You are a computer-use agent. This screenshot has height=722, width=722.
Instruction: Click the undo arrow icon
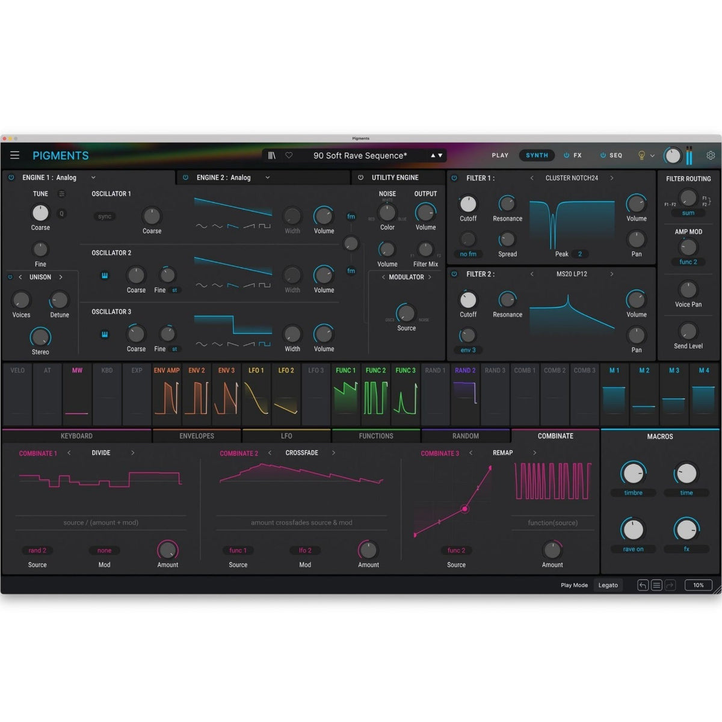(643, 585)
